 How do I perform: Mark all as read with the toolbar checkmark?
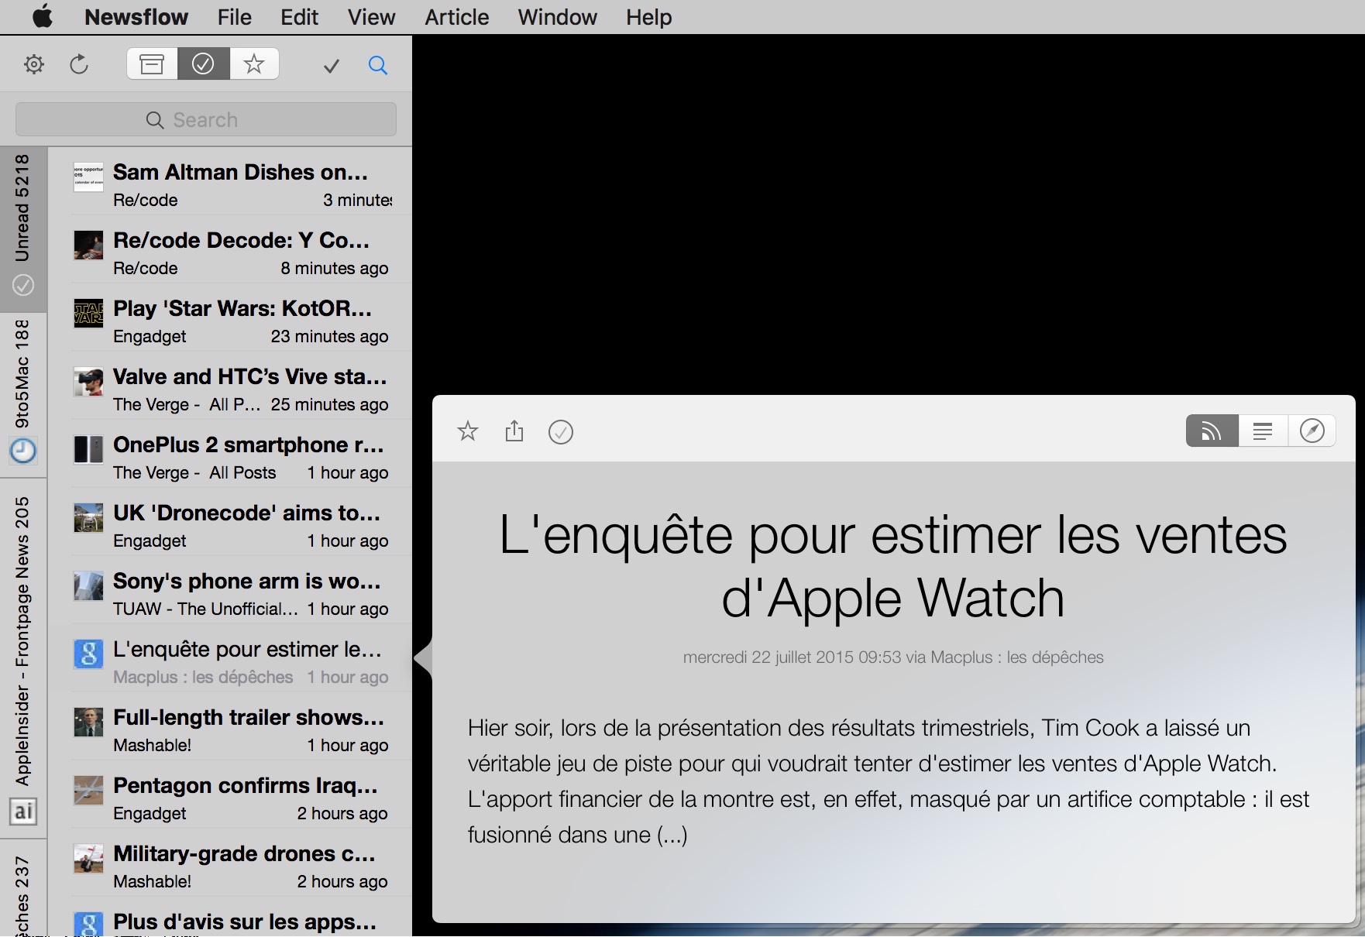pos(332,66)
